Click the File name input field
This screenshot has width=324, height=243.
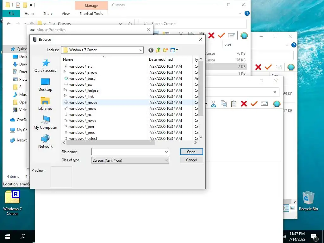pyautogui.click(x=128, y=152)
